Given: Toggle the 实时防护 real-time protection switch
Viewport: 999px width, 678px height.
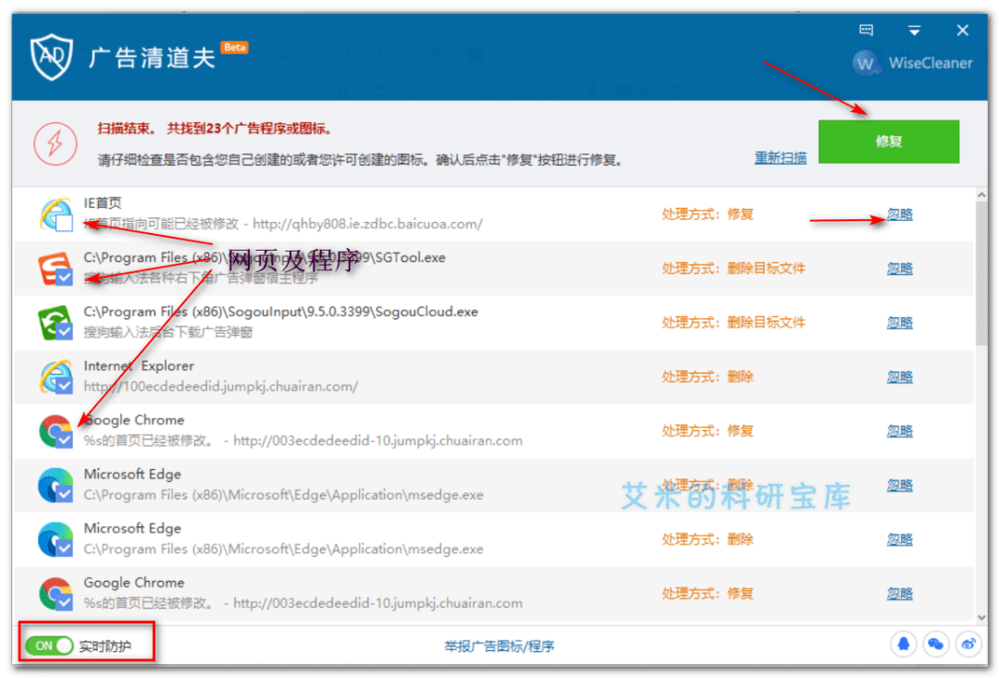Looking at the screenshot, I should (x=49, y=646).
